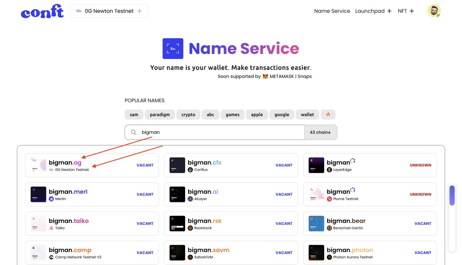
Task: Open the bigman.ai name card
Action: (231, 194)
